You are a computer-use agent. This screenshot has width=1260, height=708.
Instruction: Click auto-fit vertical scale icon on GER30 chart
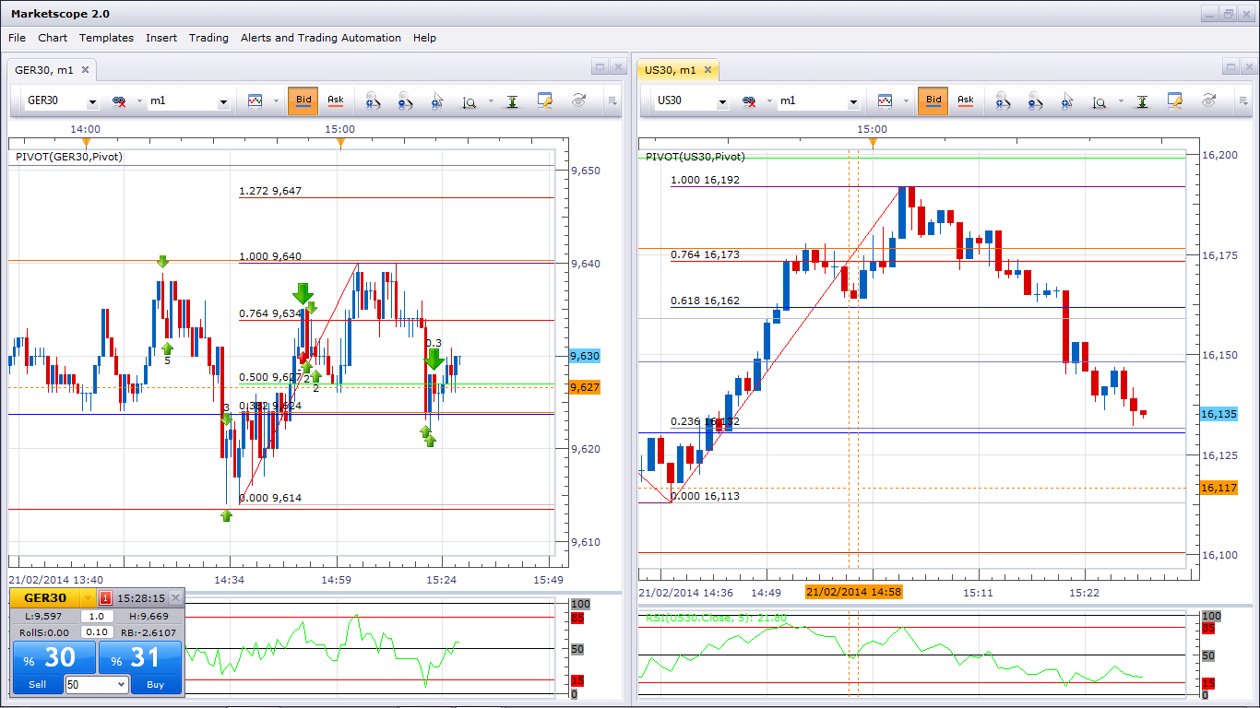point(512,100)
